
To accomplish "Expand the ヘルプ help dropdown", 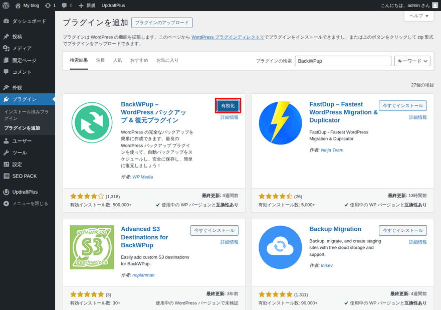I will [419, 16].
